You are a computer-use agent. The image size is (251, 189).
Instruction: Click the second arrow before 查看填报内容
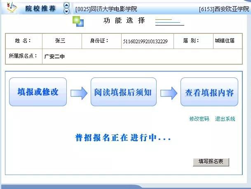[169, 93]
